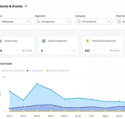Toggle the Total Events Occurred legend series
Image resolution: width=125 pixels, height=119 pixels.
pyautogui.click(x=12, y=71)
